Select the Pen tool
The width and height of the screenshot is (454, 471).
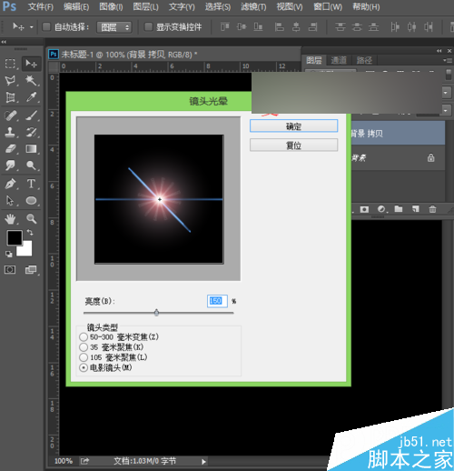10,184
